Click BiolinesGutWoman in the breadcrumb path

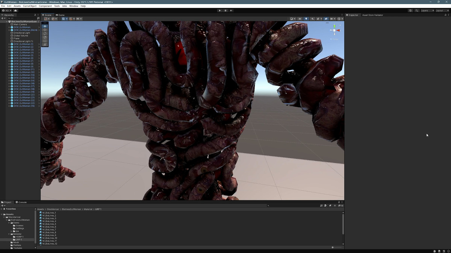coord(71,209)
